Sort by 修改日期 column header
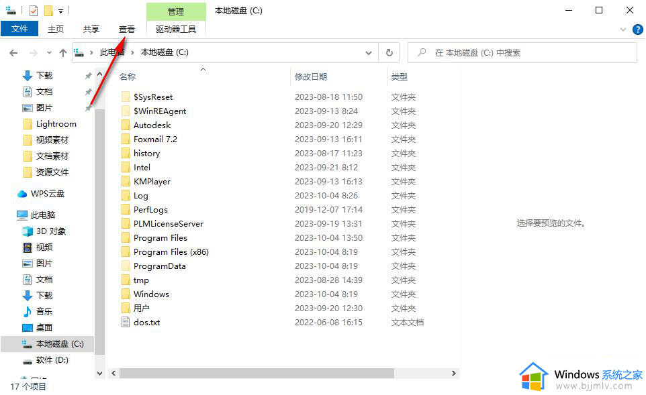 pyautogui.click(x=311, y=76)
